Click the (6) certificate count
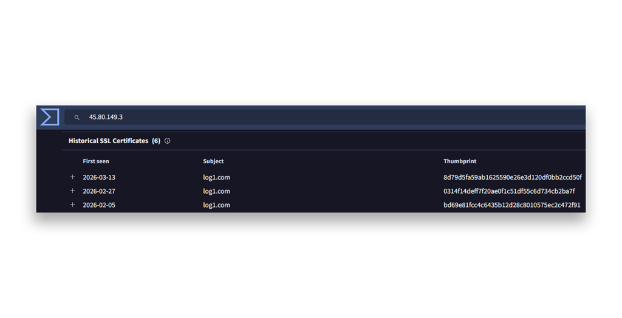This screenshot has height=318, width=622. [x=156, y=141]
